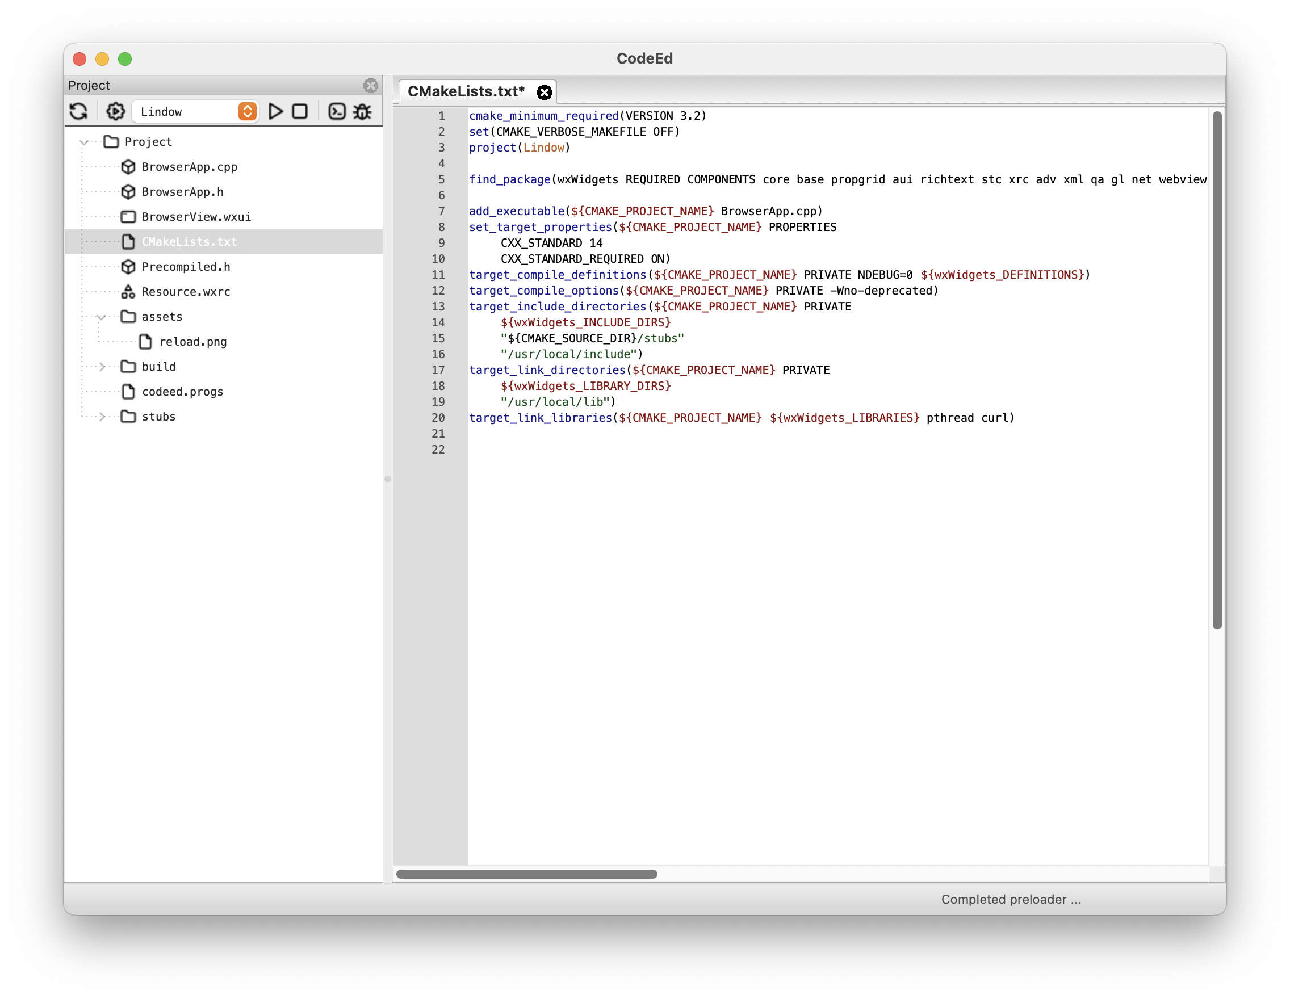Click the reload.png file icon
1290x999 pixels.
145,342
